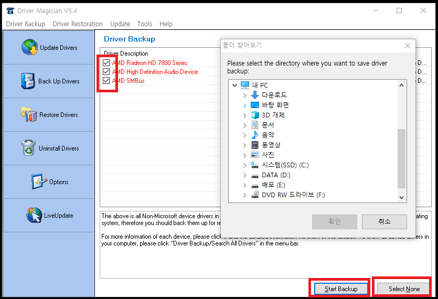Expand the 동영상 folder node

(x=244, y=145)
